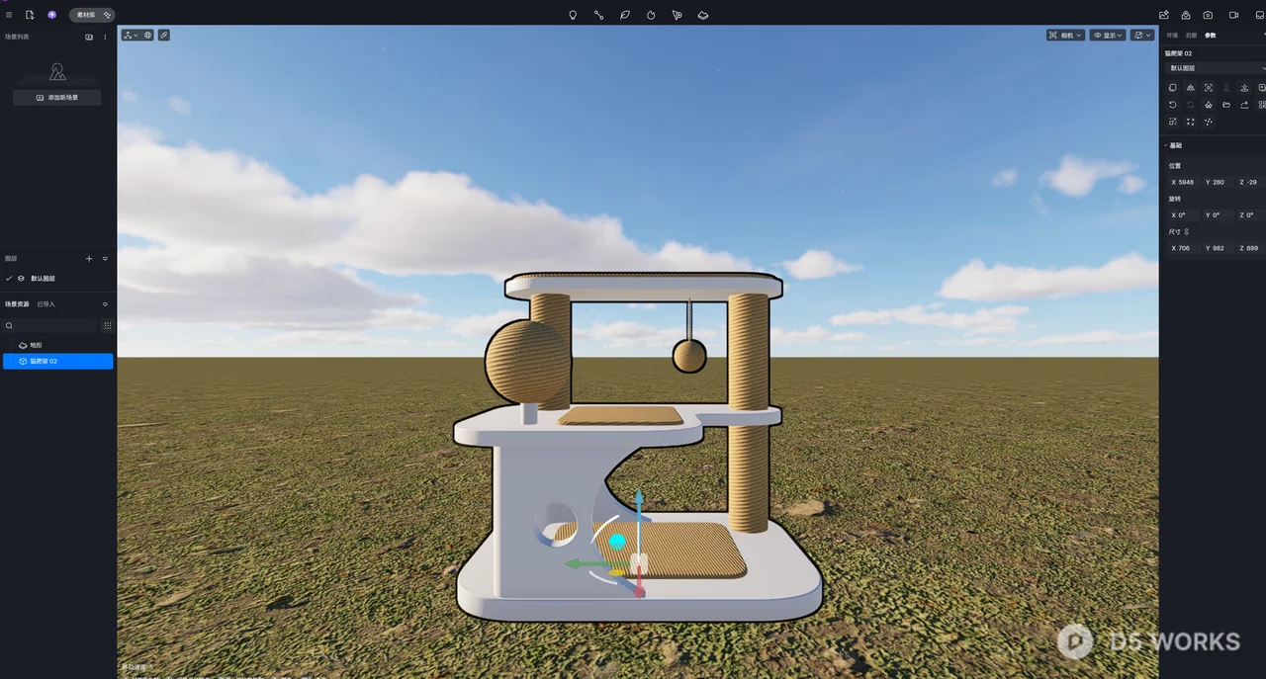Click the camera photo render icon
This screenshot has width=1266, height=679.
1209,15
